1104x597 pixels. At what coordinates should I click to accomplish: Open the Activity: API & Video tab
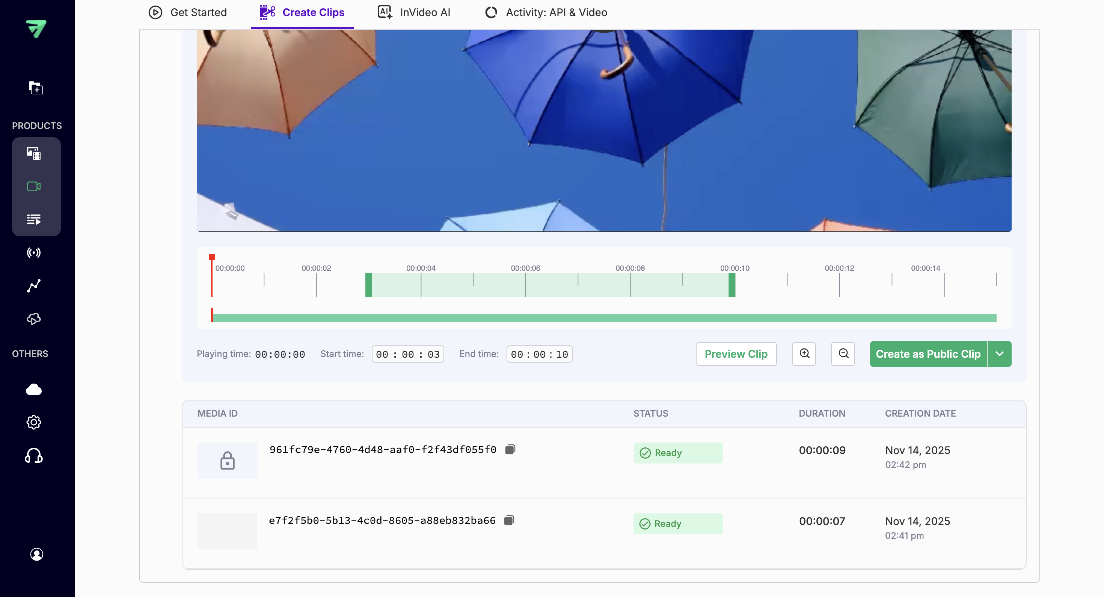pyautogui.click(x=545, y=12)
